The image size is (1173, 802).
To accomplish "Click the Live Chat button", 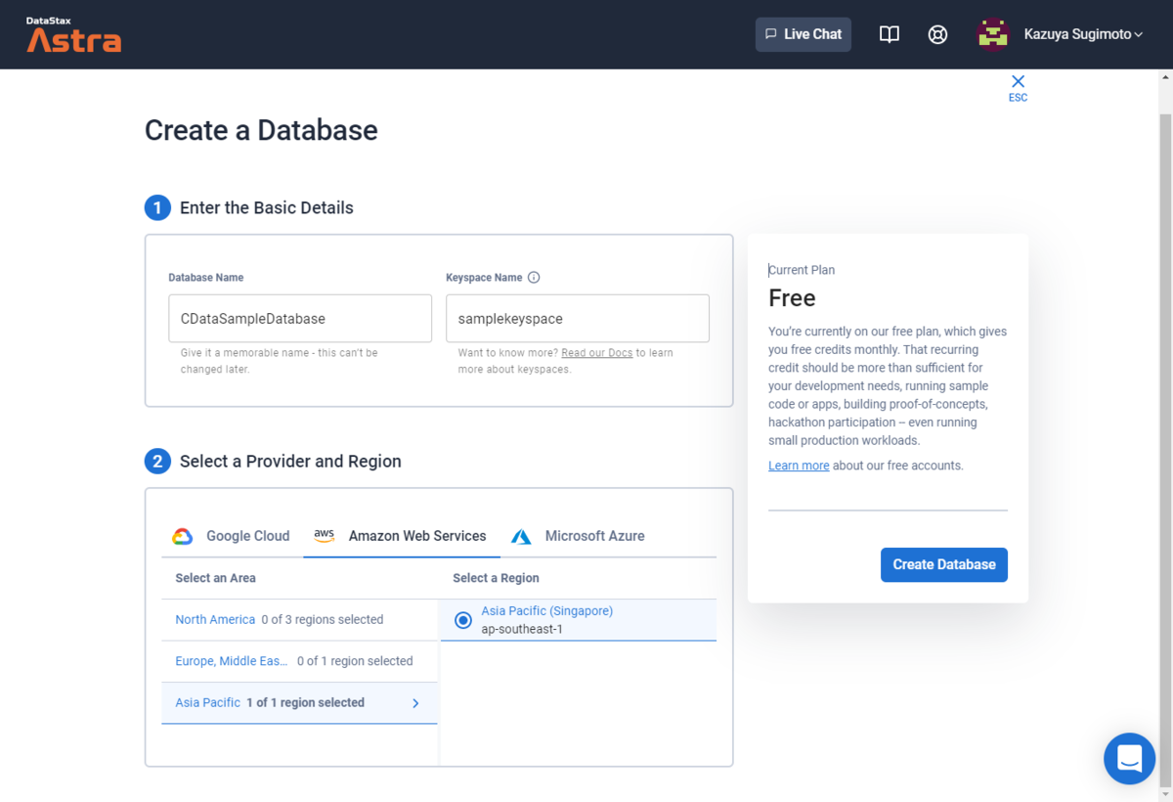I will [x=804, y=34].
